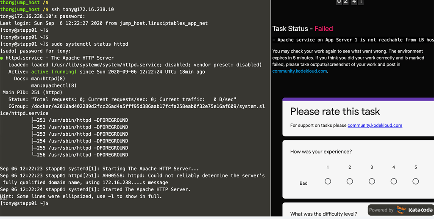Open community.kodekloud.com link in task status message
The height and width of the screenshot is (219, 434).
(300, 71)
